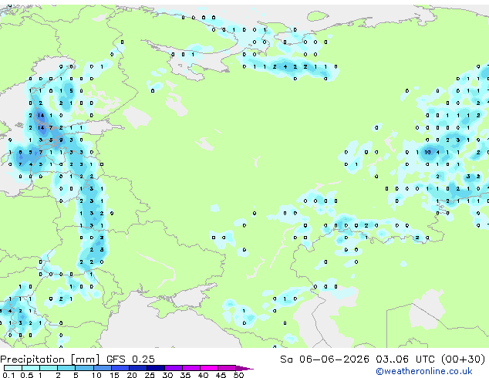
Task: Select the 0.5–1 mm legend swatch
Action: pos(31,368)
